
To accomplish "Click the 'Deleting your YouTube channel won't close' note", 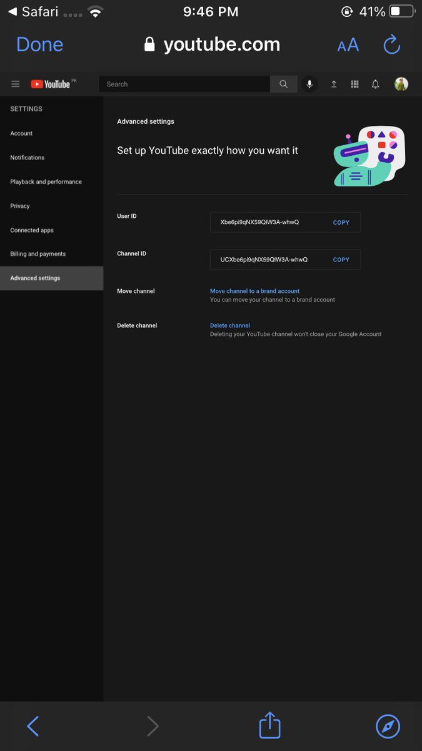I will click(296, 334).
